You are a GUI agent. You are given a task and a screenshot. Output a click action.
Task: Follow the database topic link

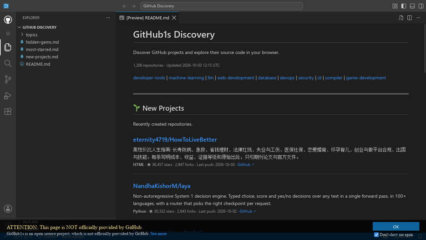(x=267, y=78)
